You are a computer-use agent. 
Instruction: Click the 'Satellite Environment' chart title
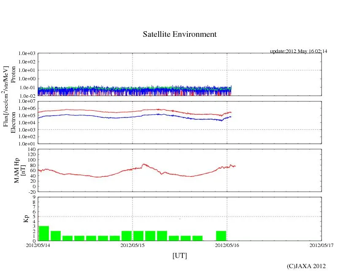(x=180, y=34)
